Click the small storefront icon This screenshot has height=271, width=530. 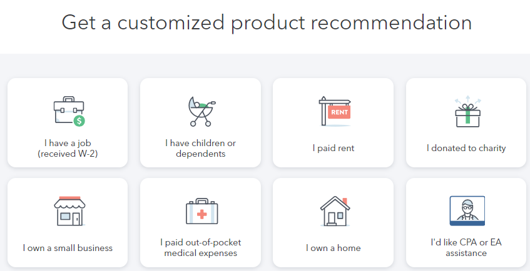click(68, 211)
